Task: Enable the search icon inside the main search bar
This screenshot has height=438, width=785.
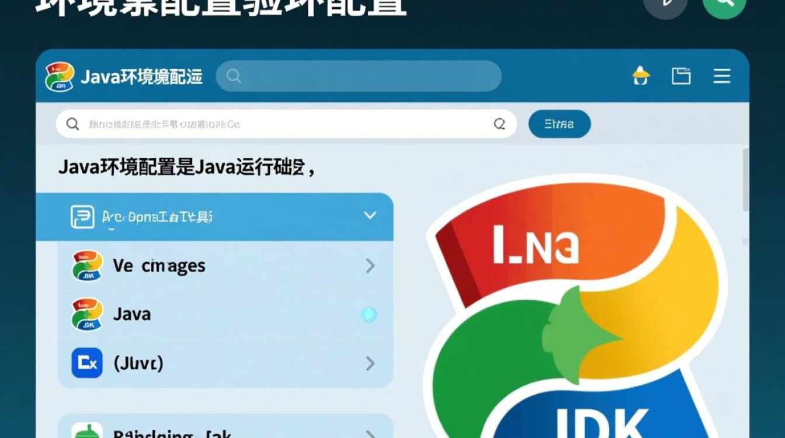Action: click(x=72, y=124)
